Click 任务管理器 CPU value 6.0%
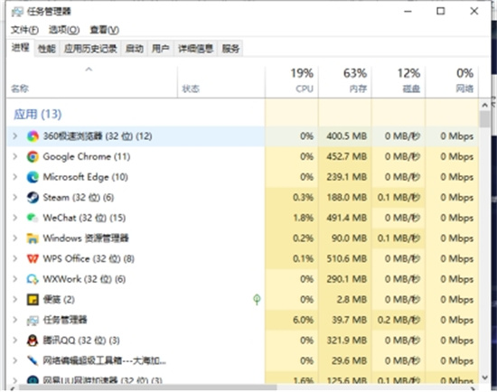This screenshot has width=497, height=392. click(303, 320)
